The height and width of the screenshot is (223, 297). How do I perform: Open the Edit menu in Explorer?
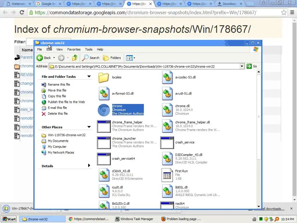[x=49, y=49]
